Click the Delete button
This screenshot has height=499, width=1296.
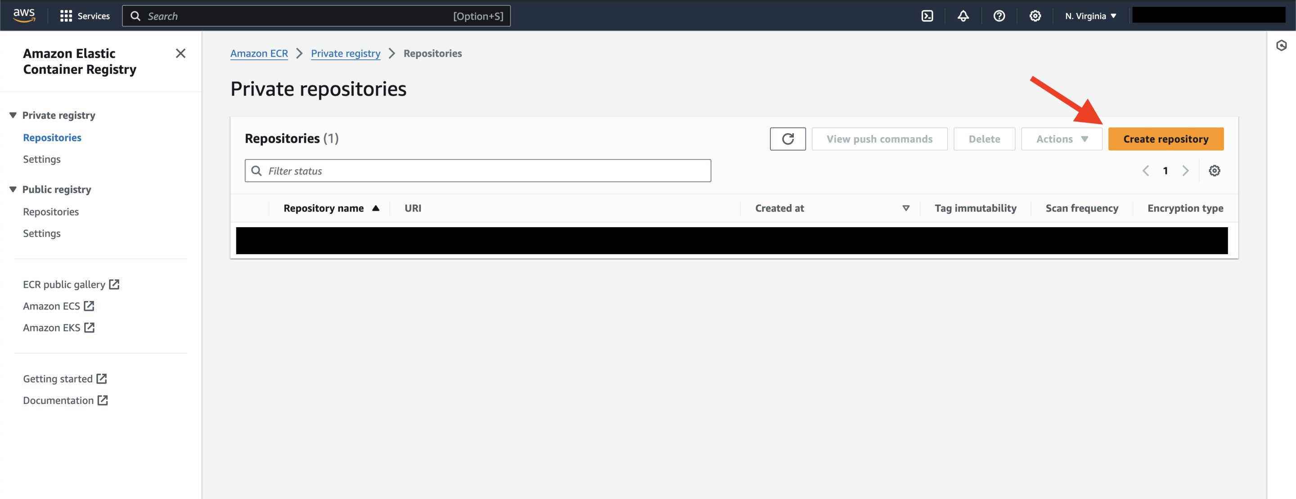pos(985,138)
